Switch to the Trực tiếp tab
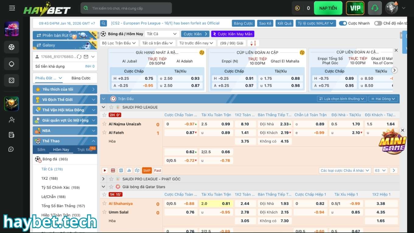Screen dimensions: 414x233 coord(85,150)
